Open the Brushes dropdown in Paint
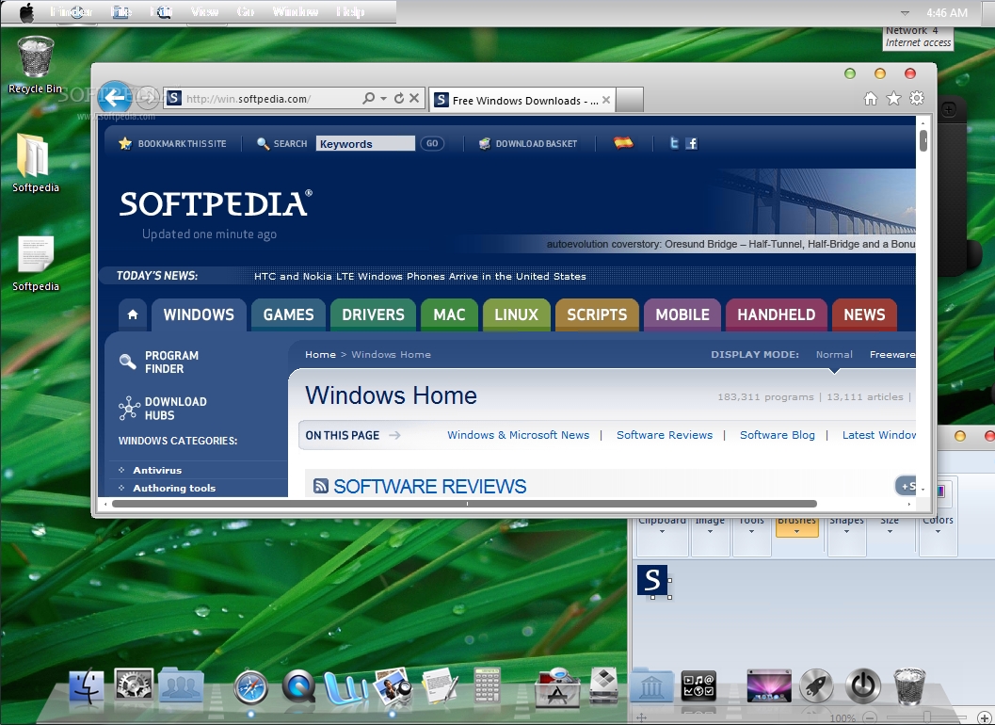This screenshot has height=725, width=995. pyautogui.click(x=797, y=526)
